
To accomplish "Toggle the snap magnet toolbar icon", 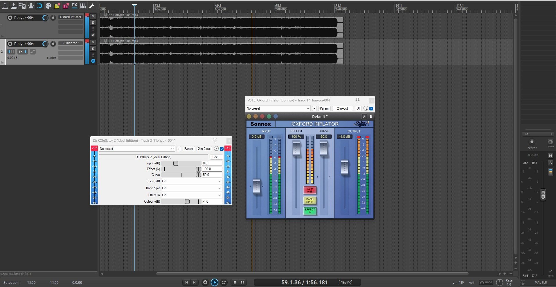I will click(40, 6).
